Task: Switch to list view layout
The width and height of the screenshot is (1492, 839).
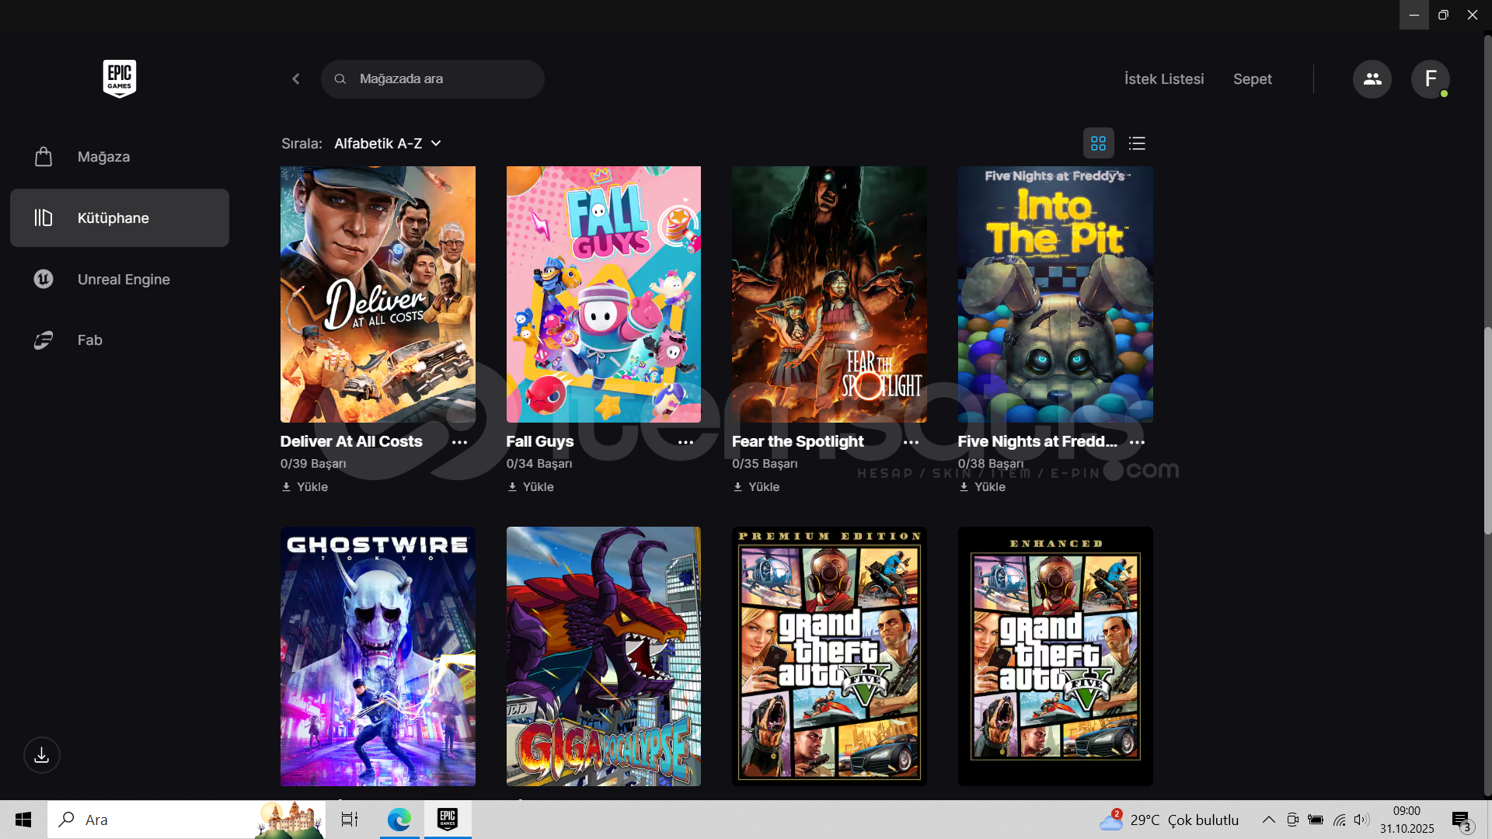Action: tap(1137, 144)
